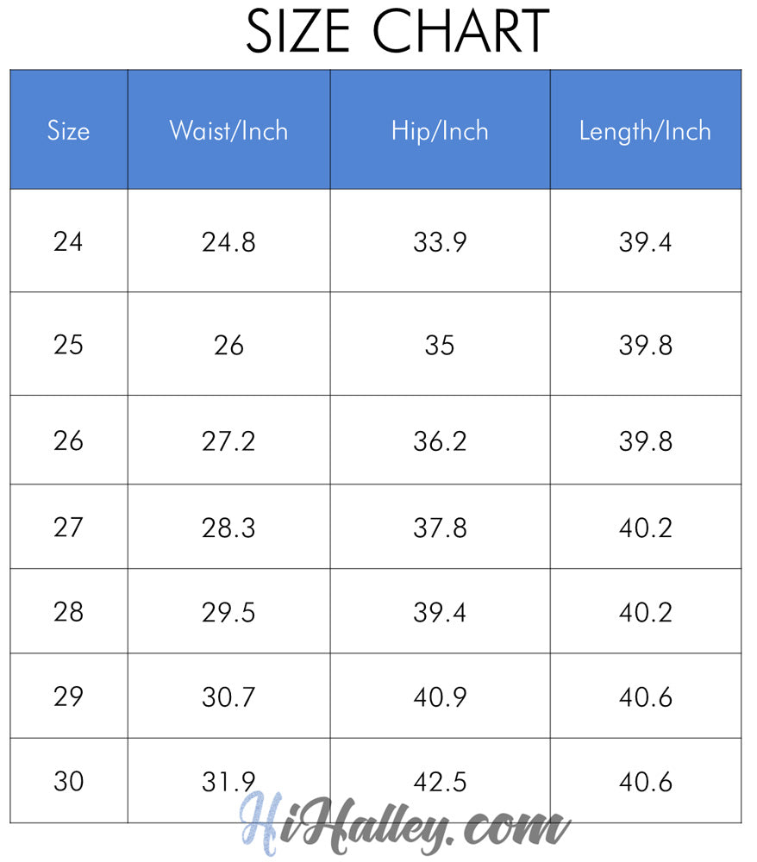Click the SIZE CHART title text
Viewport: 757px width, 862px height.
(397, 32)
